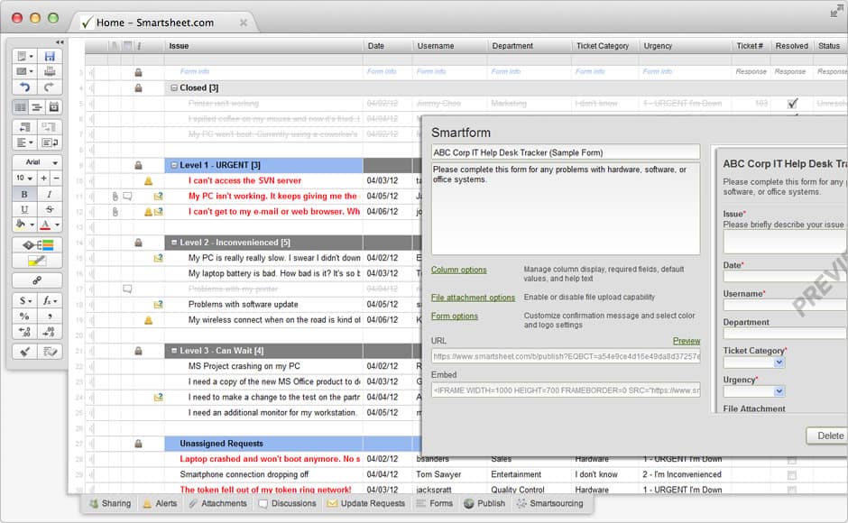Tick Resolved checkbox for Smartphone connection row

(792, 474)
